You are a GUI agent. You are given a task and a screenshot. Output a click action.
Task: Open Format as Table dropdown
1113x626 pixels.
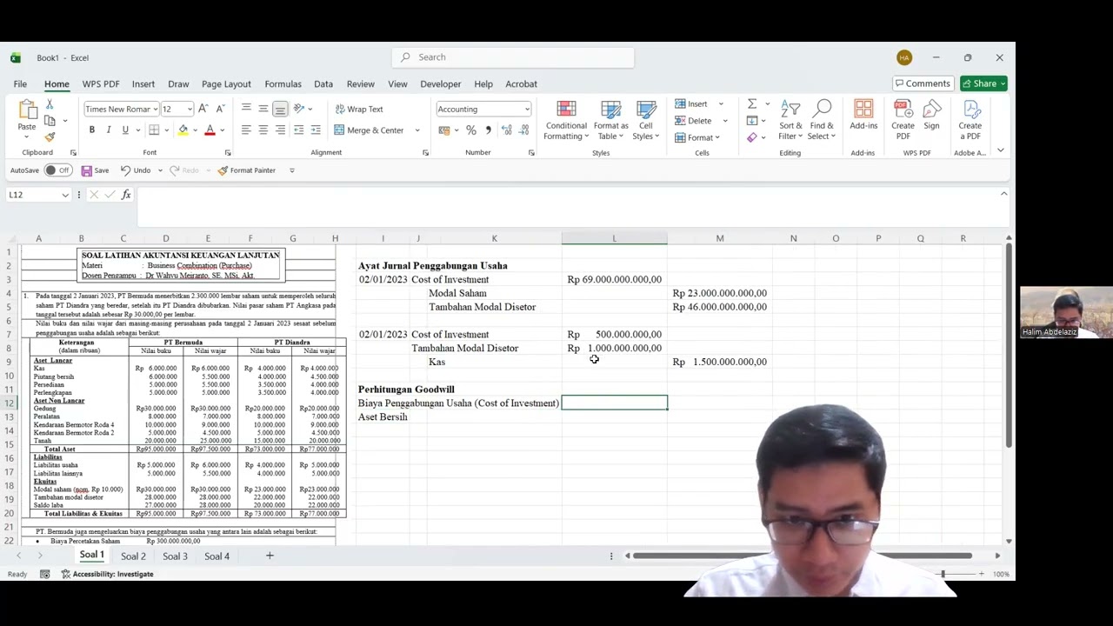(610, 120)
